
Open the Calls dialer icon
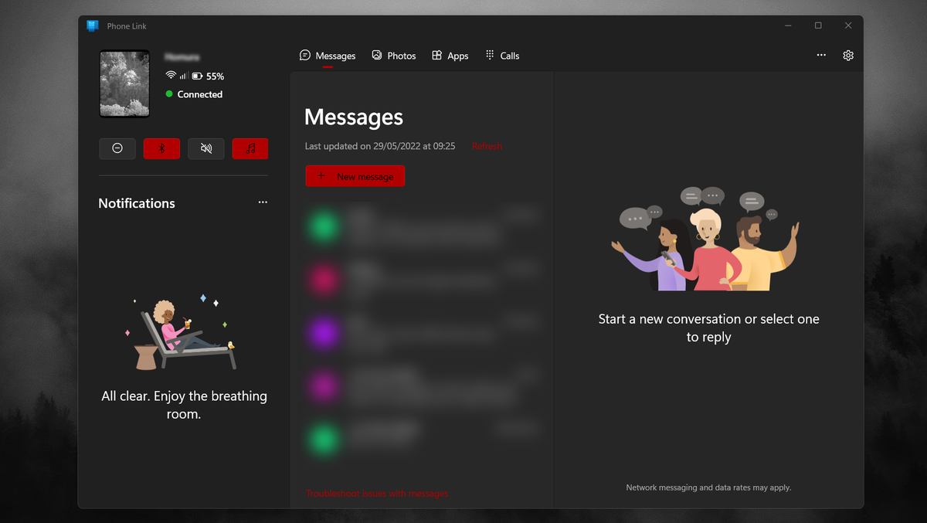[x=489, y=55]
